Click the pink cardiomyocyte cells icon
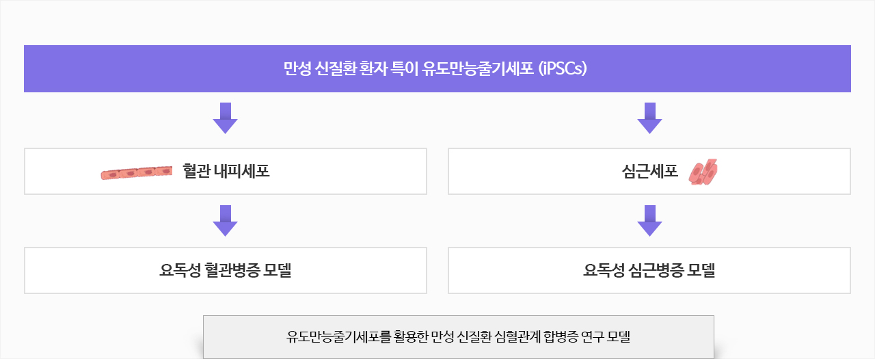 (x=703, y=172)
